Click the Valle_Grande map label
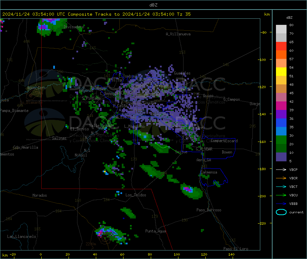307x259 pixels. (x=101, y=126)
